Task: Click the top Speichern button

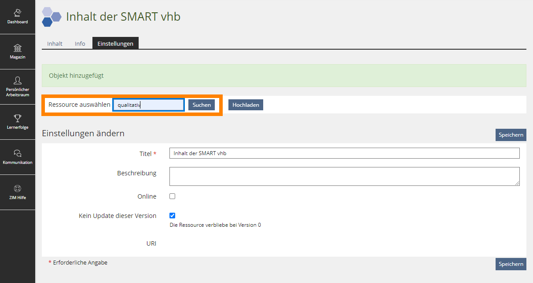Action: coord(511,135)
